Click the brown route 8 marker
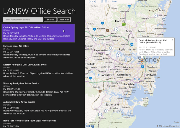 point(100,91)
